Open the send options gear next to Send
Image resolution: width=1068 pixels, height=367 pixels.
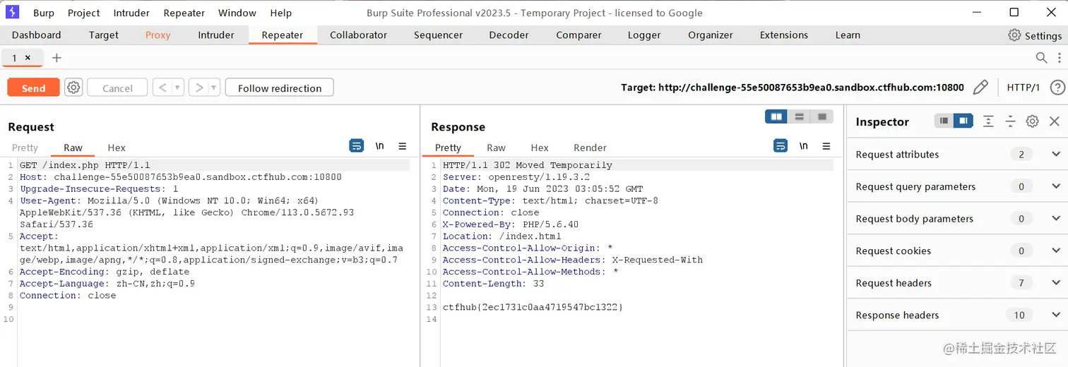(x=73, y=88)
